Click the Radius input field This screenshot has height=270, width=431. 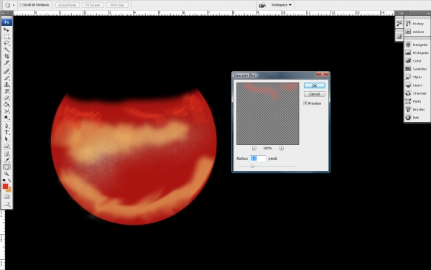[x=258, y=159]
